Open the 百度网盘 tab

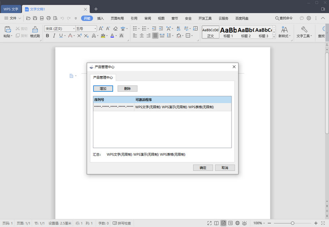tap(242, 18)
